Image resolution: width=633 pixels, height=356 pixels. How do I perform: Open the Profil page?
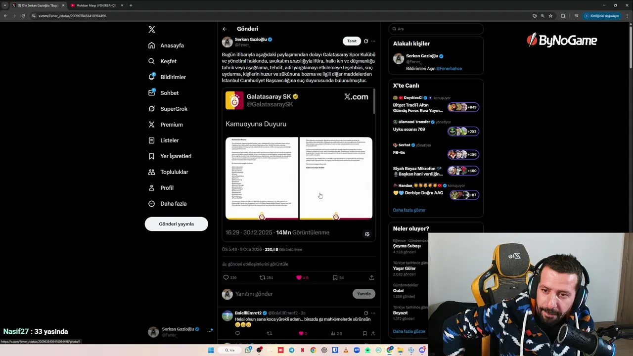tap(161, 188)
